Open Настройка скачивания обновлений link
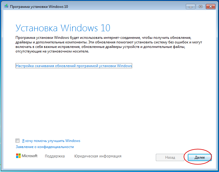Viewport: 219px width, 172px height. (x=74, y=66)
